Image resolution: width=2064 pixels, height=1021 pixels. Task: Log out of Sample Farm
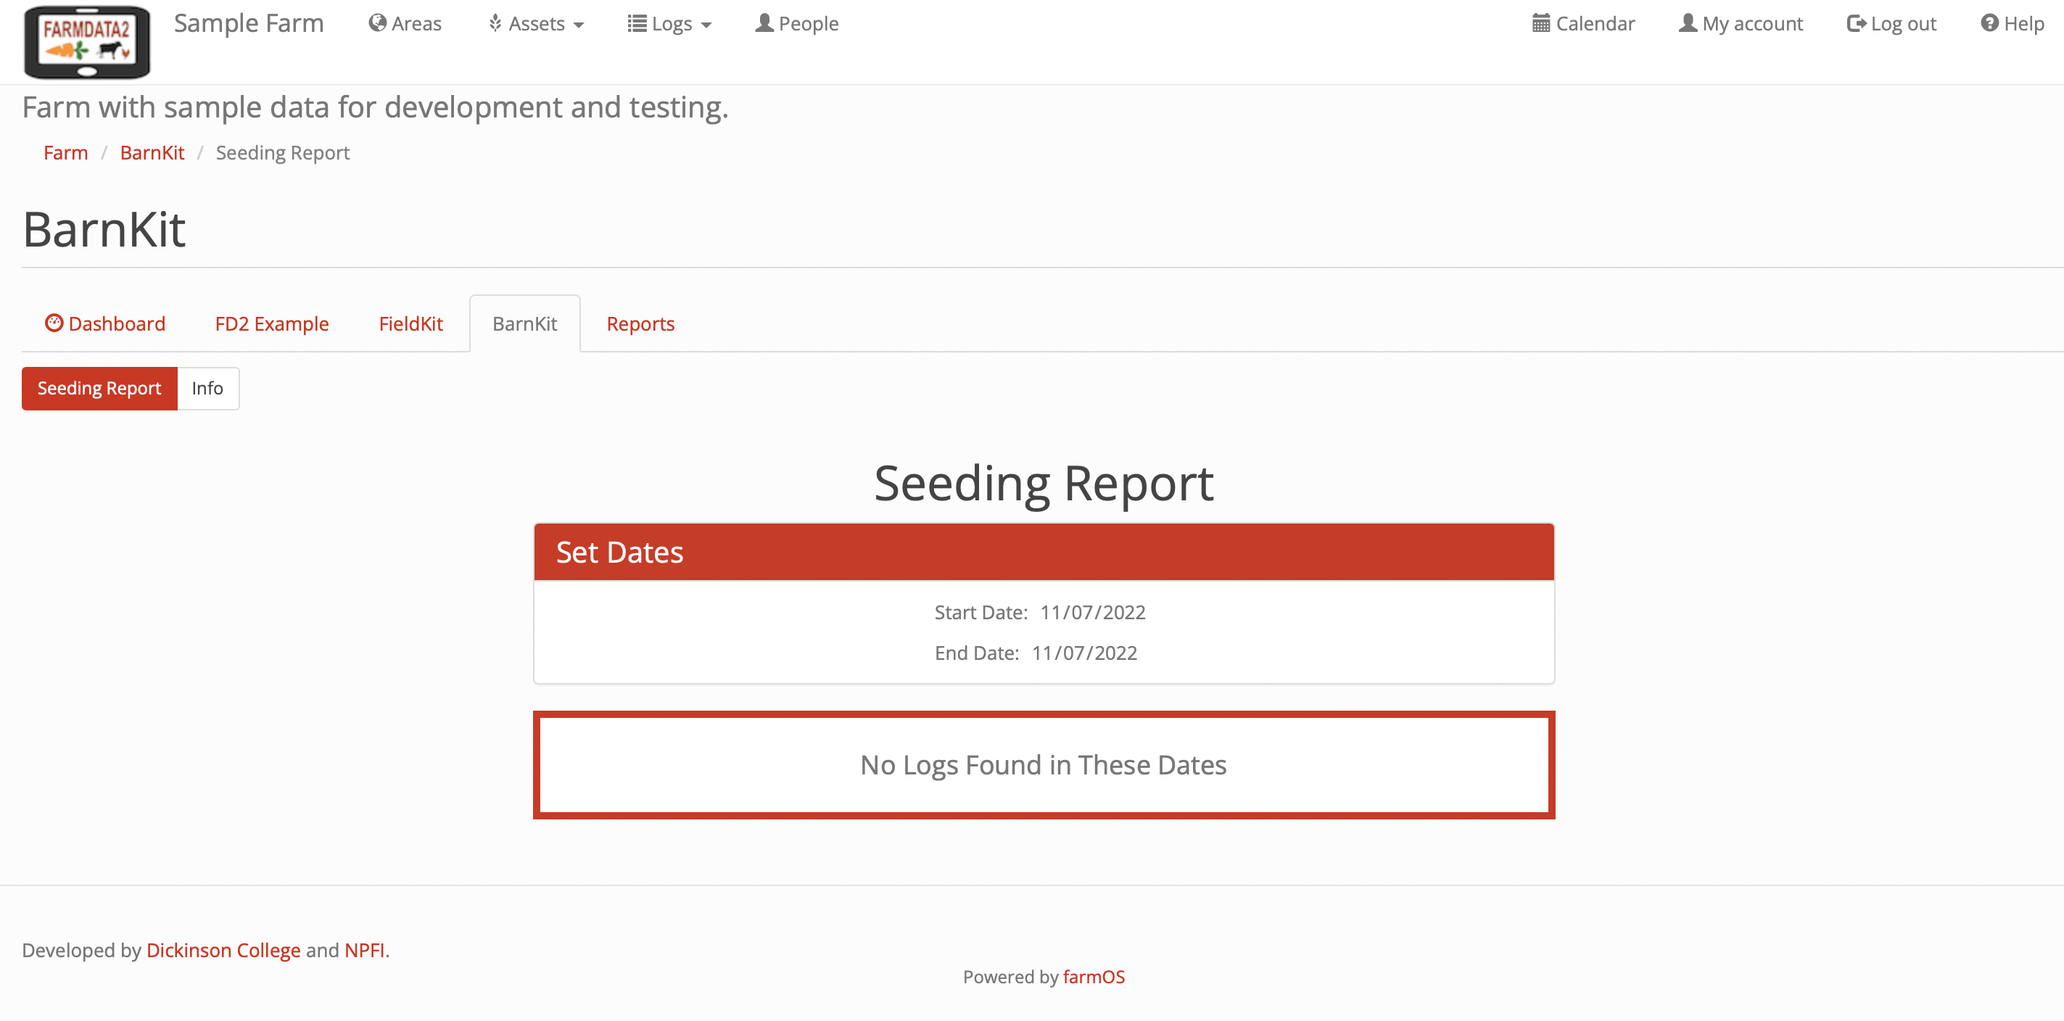(x=1890, y=23)
